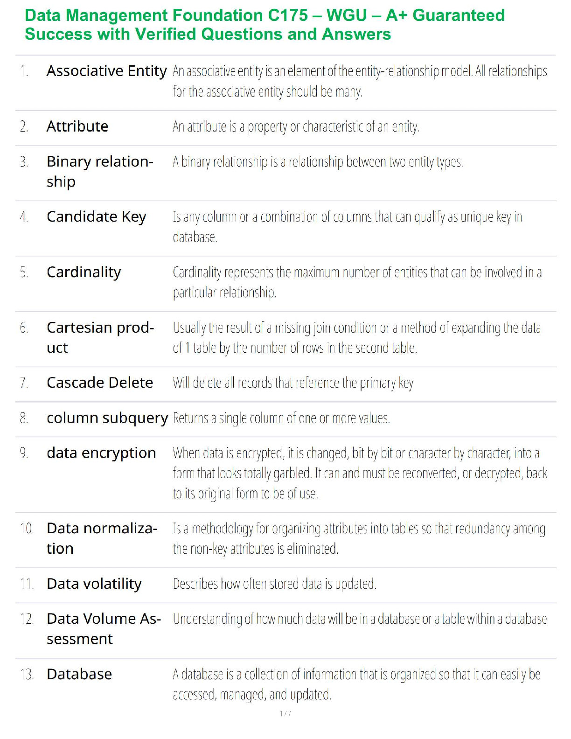Click the Data volatility definition text
The height and width of the screenshot is (739, 571).
274,584
